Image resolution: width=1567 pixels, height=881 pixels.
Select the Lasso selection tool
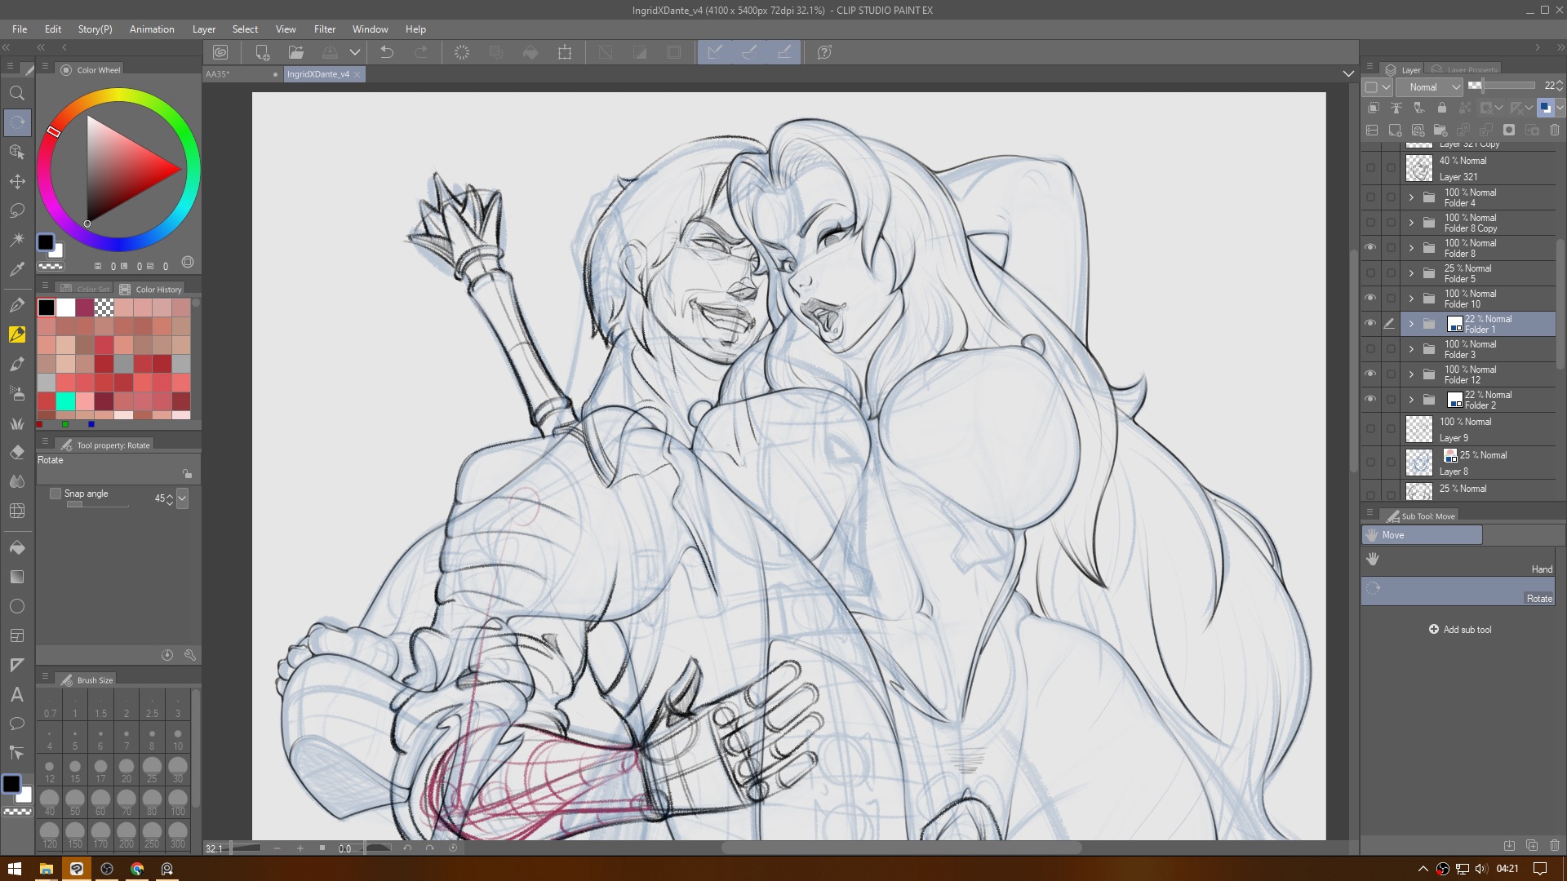coord(17,210)
